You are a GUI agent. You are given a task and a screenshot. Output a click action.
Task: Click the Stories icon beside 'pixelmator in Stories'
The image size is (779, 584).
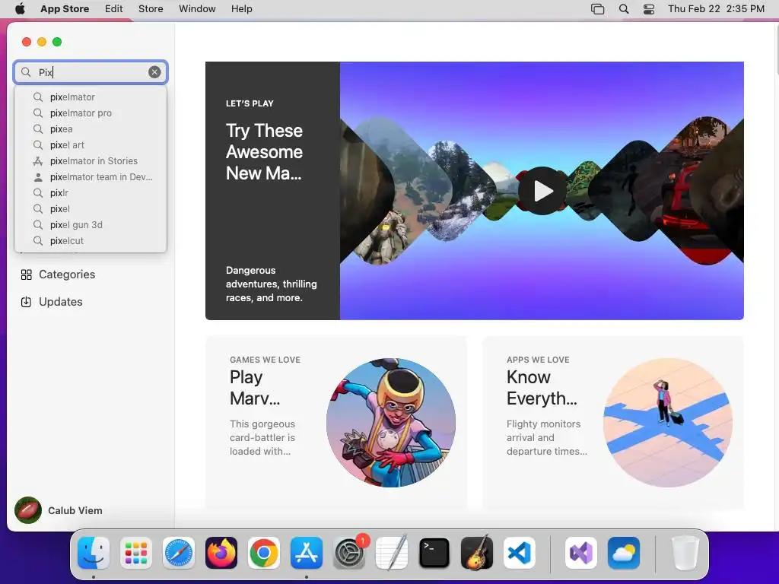coord(38,161)
